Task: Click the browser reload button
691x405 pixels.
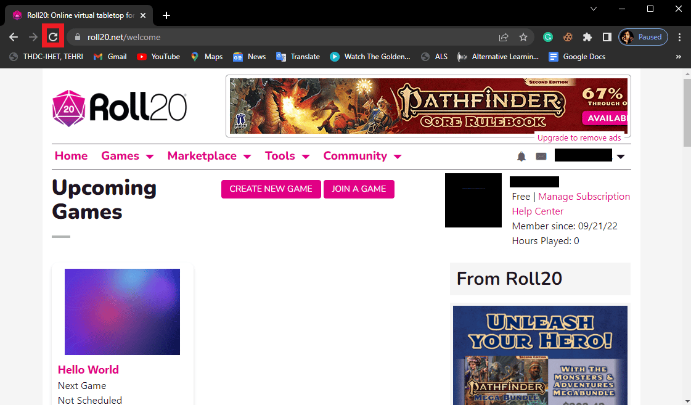Action: (53, 37)
